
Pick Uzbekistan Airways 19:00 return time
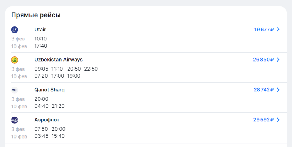[x=74, y=76]
